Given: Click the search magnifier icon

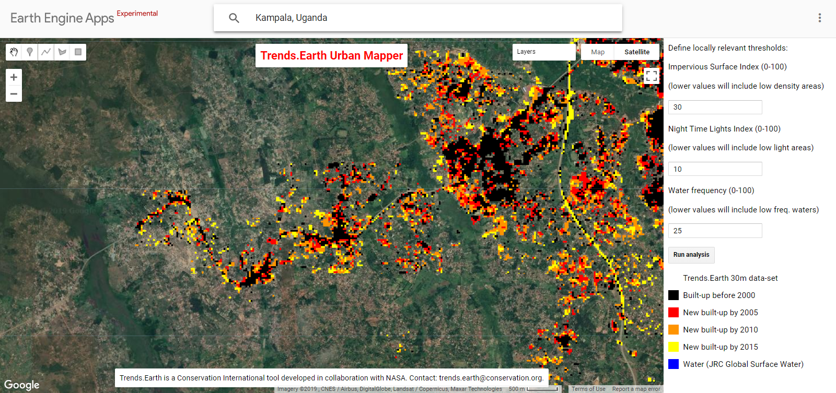Looking at the screenshot, I should coord(234,18).
